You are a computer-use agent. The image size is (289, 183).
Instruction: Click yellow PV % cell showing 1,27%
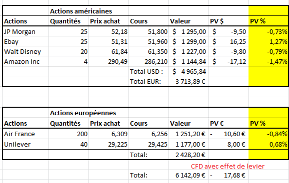point(268,41)
